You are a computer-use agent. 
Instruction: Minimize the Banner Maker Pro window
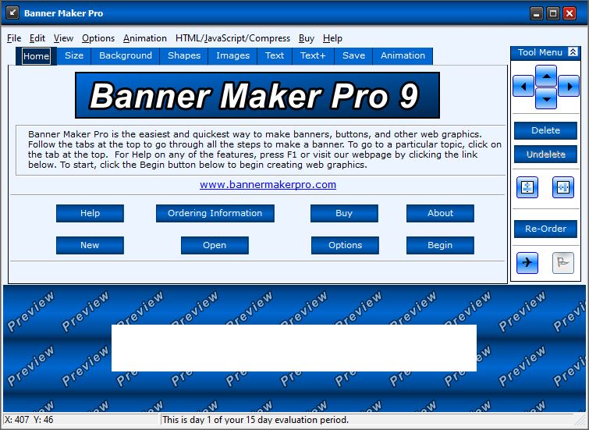tap(537, 13)
